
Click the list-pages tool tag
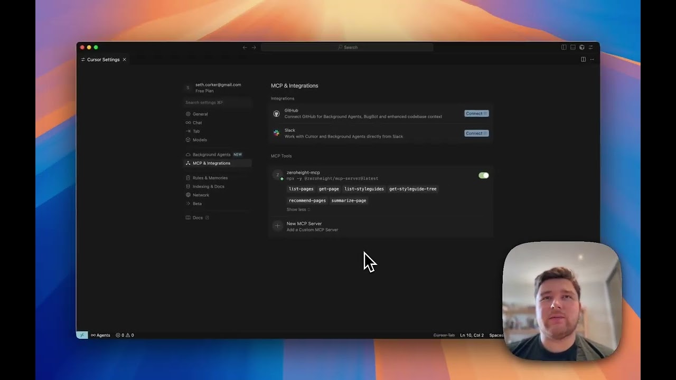[x=301, y=189]
